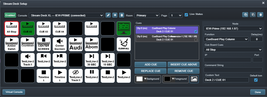267x97 pixels.
Task: Select the TestLine-2 play key
Action: [124, 76]
